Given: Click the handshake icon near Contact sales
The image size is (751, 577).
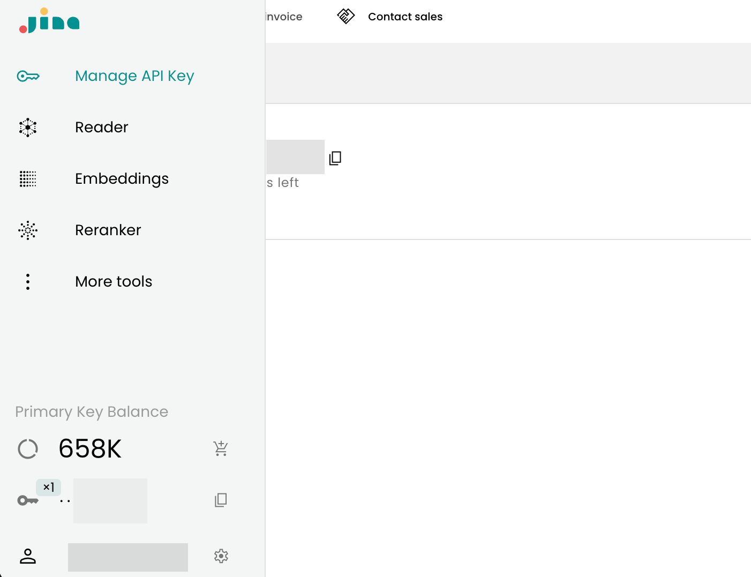Looking at the screenshot, I should [346, 17].
